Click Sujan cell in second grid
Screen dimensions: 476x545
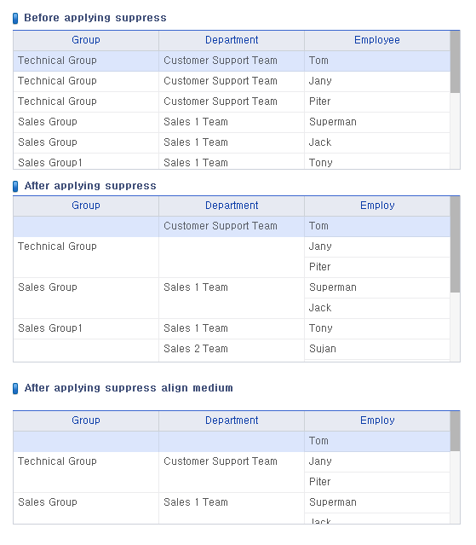coord(377,349)
